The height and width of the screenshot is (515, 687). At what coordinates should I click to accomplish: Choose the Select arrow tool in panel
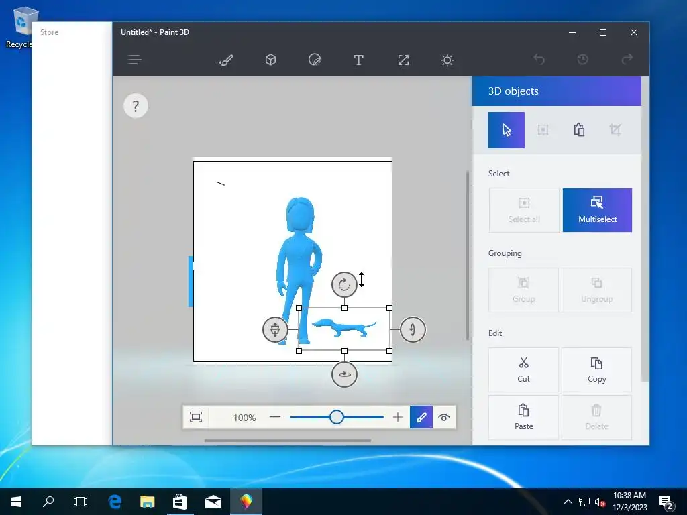tap(507, 130)
